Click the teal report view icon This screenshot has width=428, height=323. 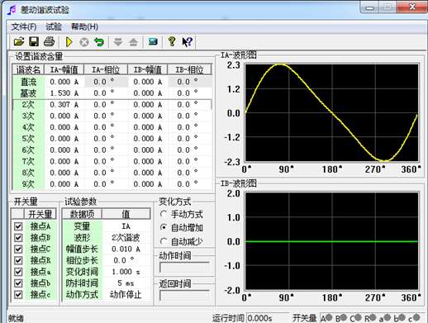153,42
